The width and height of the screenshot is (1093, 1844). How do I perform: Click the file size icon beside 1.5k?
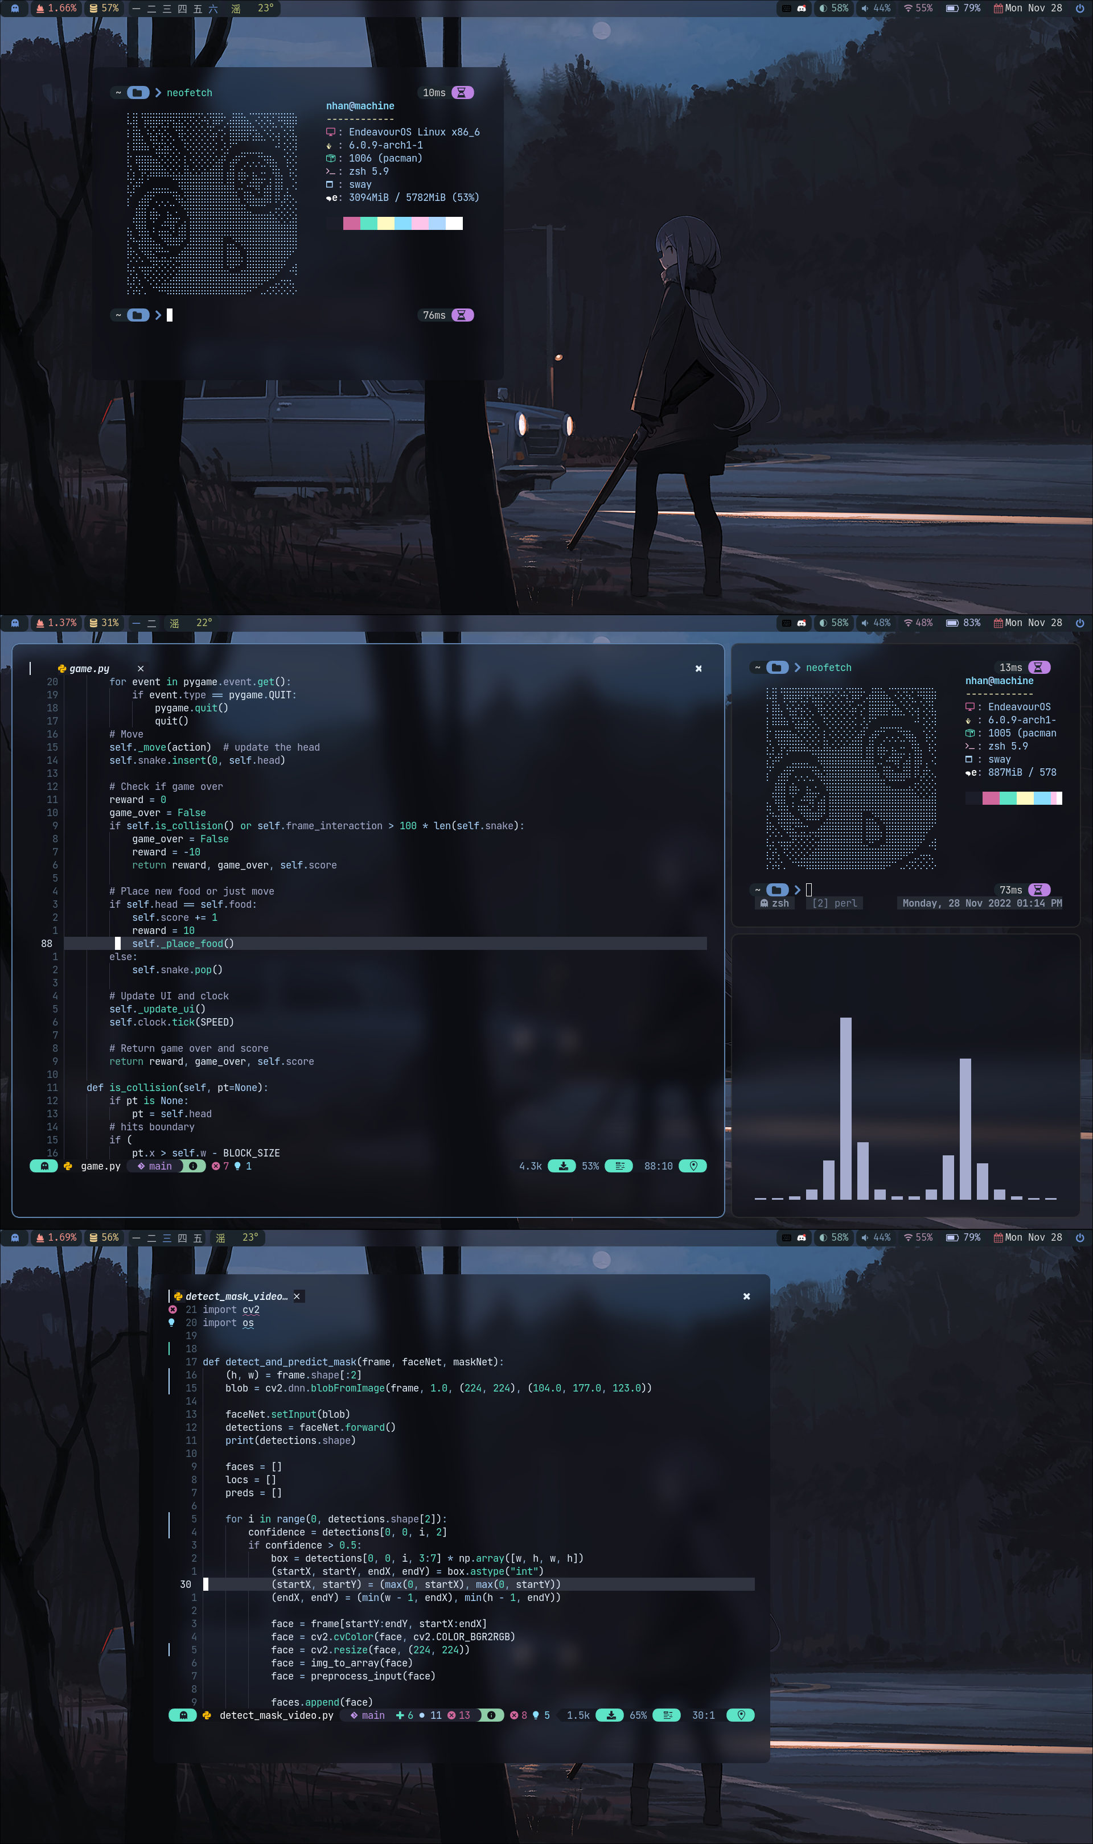coord(611,1715)
